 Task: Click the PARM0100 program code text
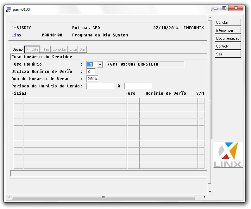[x=52, y=35]
